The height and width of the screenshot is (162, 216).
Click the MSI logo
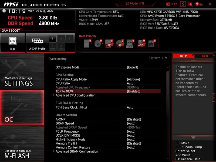coord(11,4)
